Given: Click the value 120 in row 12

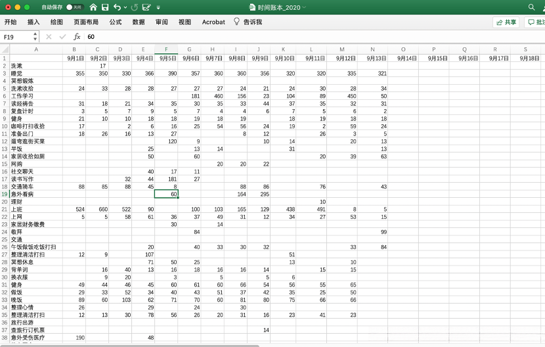Looking at the screenshot, I should tap(173, 141).
